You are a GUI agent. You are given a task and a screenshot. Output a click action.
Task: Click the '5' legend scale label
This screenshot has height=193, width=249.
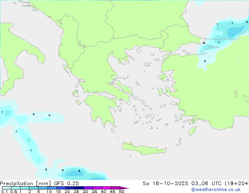coord(38,191)
